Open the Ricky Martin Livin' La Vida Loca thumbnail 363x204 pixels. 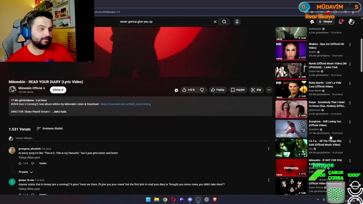tap(291, 90)
